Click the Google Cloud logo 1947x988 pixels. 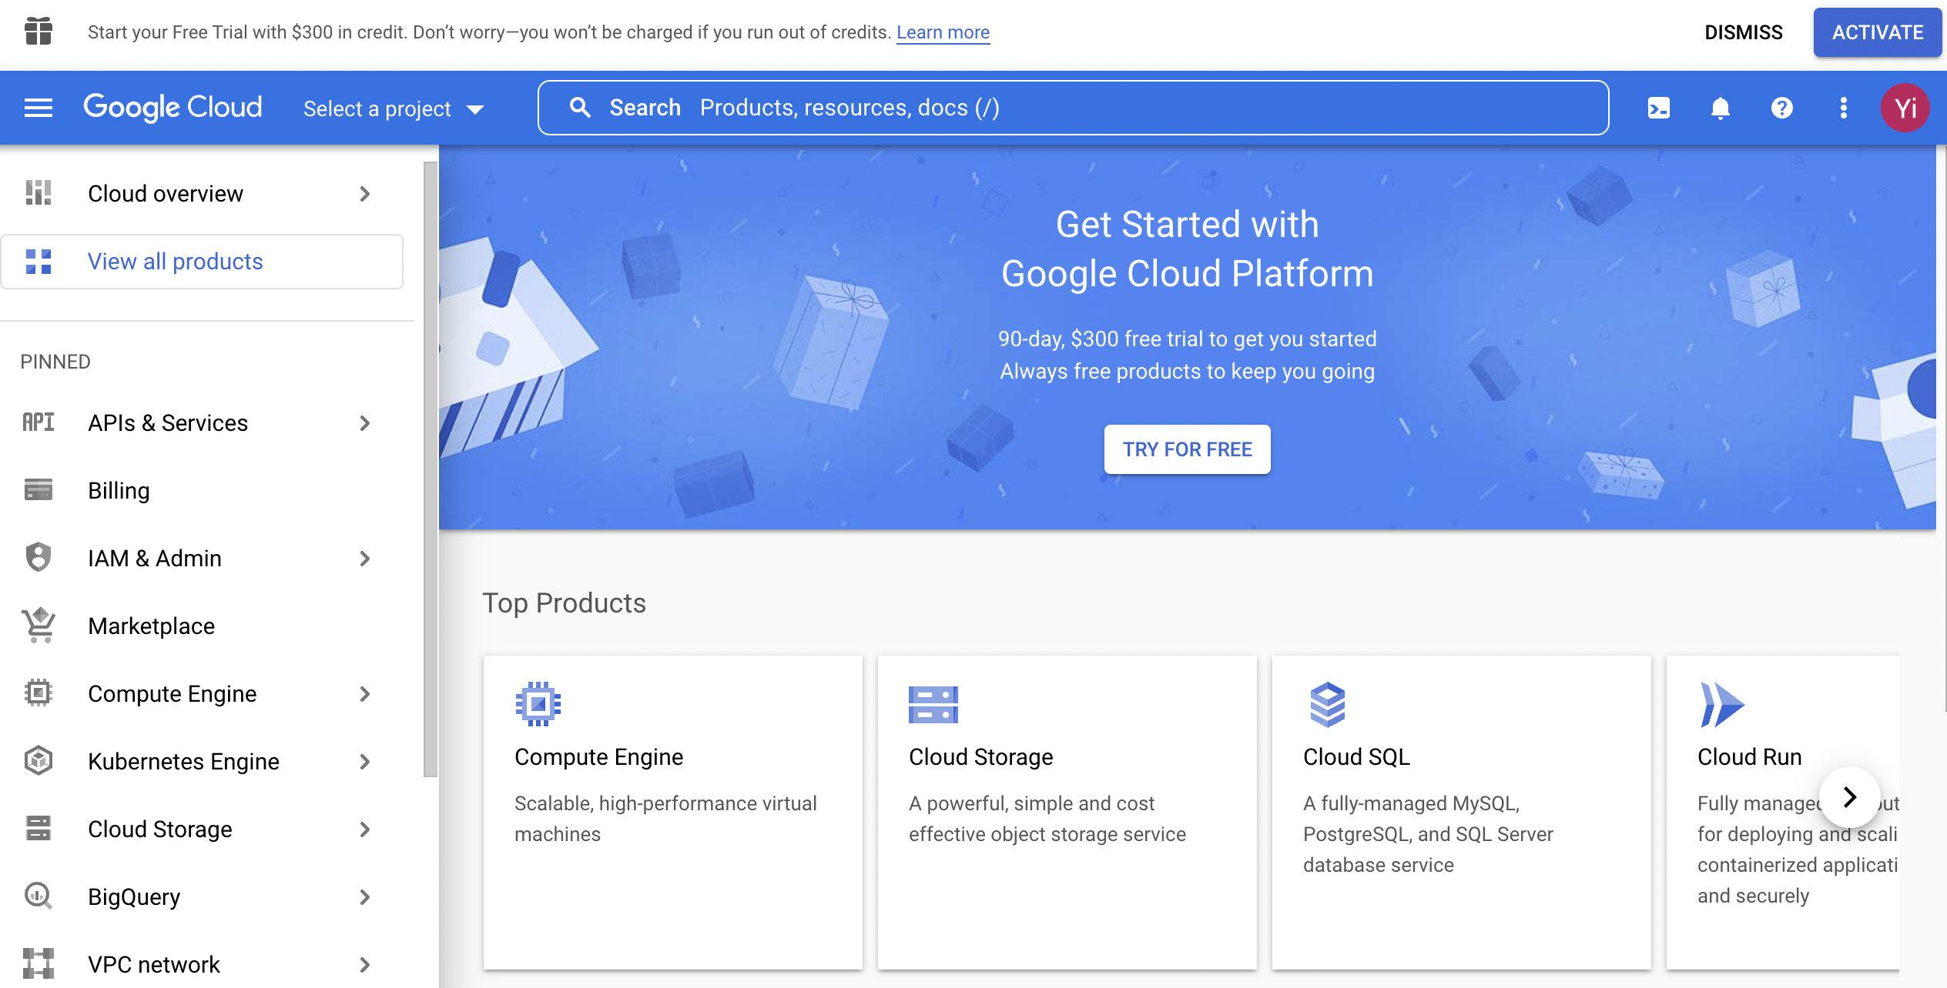[173, 108]
